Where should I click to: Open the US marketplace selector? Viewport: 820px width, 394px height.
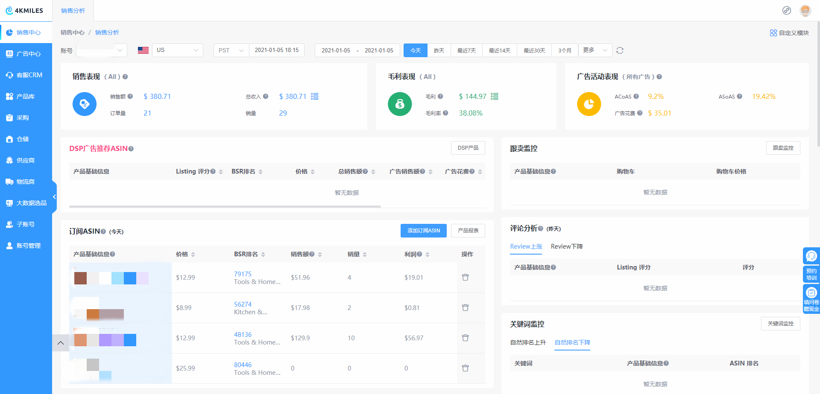click(x=177, y=50)
